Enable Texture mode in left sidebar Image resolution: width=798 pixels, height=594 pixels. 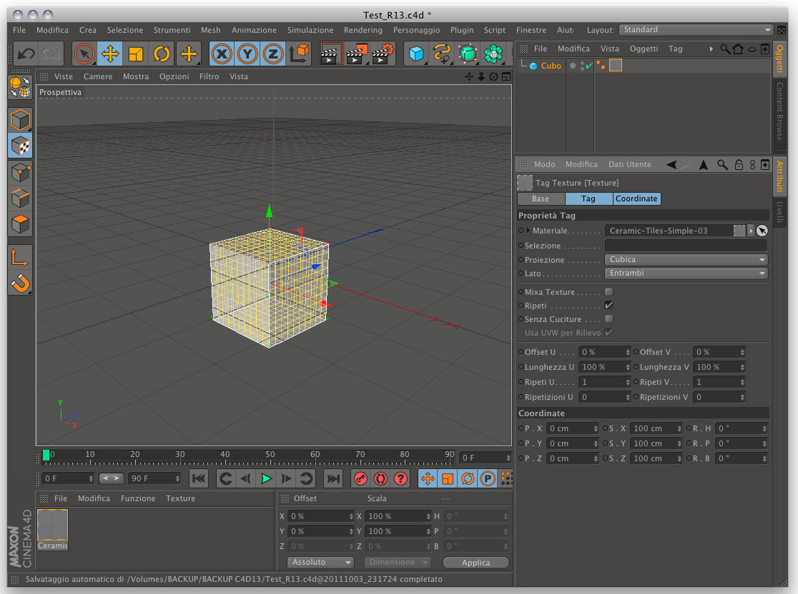(x=20, y=145)
